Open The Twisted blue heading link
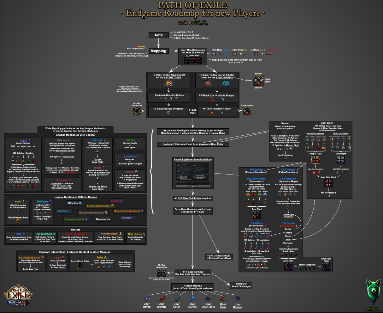The height and width of the screenshot is (313, 383). point(288,170)
